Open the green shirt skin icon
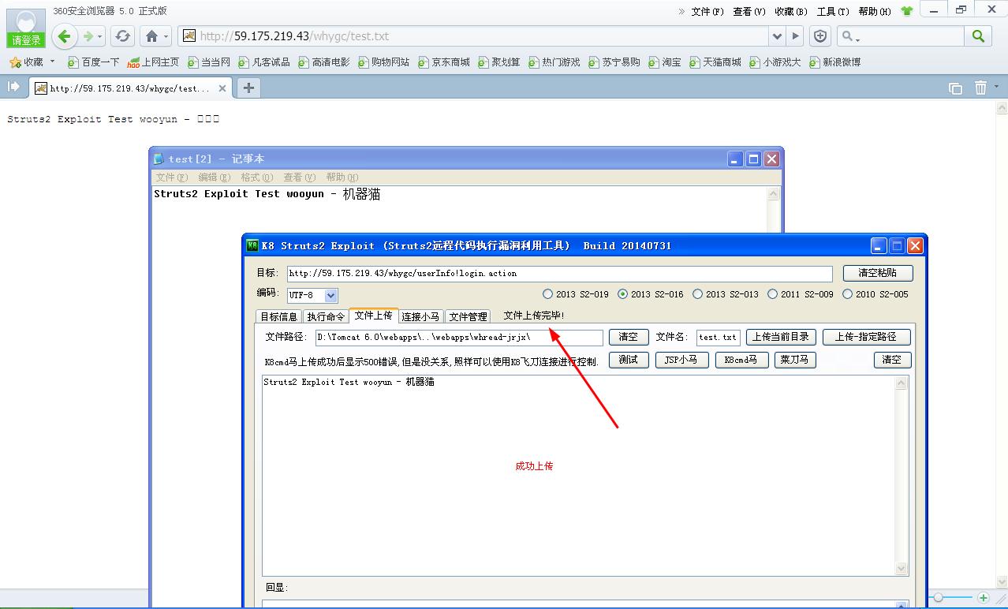The image size is (1008, 609). 906,11
